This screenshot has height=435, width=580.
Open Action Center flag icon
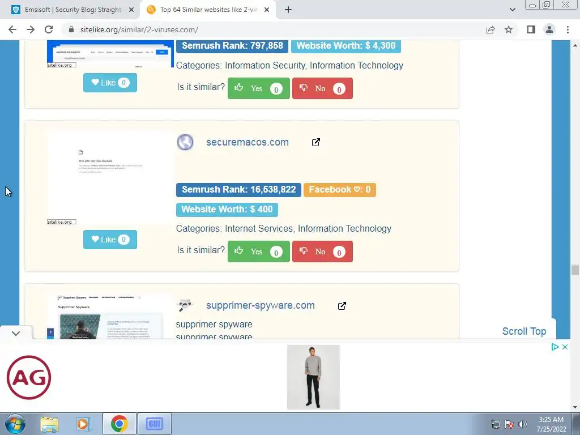(509, 424)
